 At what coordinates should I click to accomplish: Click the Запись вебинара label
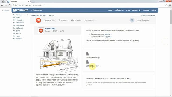point(93,57)
